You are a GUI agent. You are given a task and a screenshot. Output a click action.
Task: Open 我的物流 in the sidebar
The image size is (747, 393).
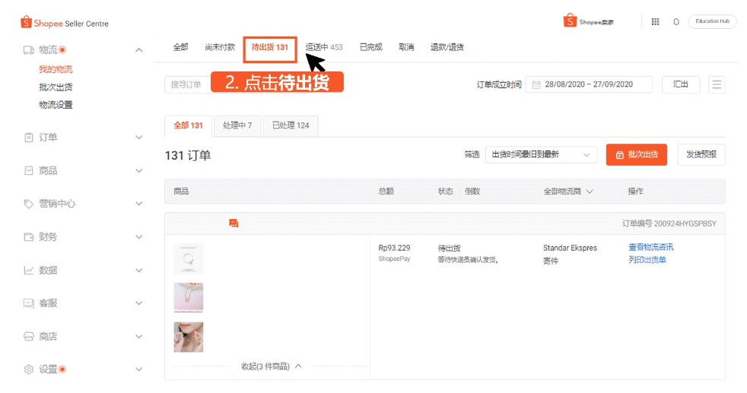[x=56, y=69]
